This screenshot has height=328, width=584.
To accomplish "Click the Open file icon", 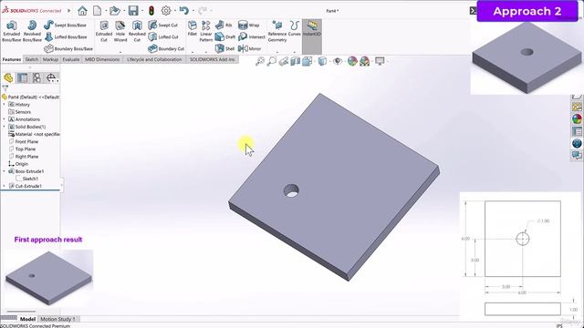I will pyautogui.click(x=114, y=11).
